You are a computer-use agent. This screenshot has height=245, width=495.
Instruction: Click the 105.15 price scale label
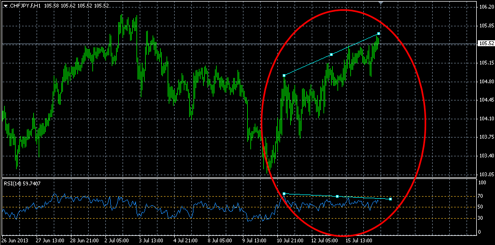[486, 63]
